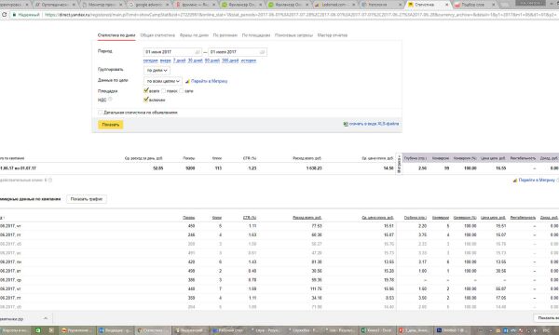Click Перейти в Метрику link in the form
Viewport: 559px width, 335px height.
pyautogui.click(x=210, y=81)
